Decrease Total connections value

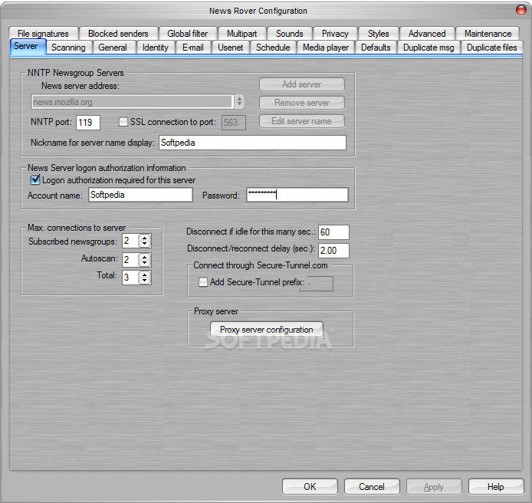pos(145,281)
